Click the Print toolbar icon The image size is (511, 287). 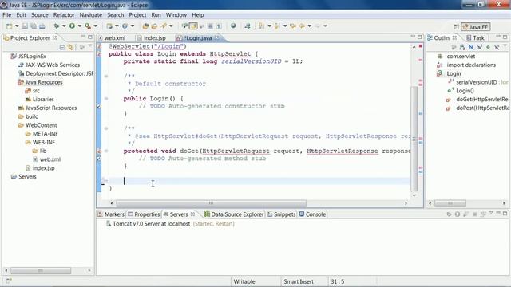point(42,26)
